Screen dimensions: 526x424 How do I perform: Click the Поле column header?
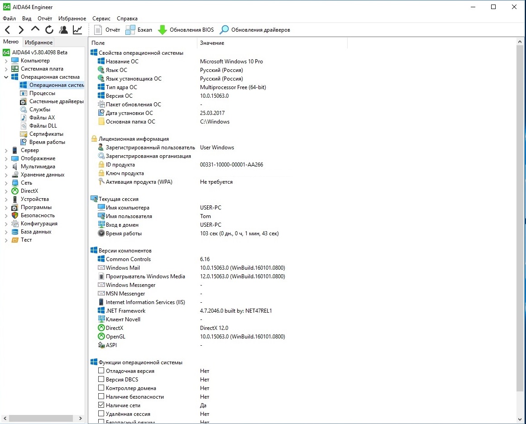coord(143,43)
